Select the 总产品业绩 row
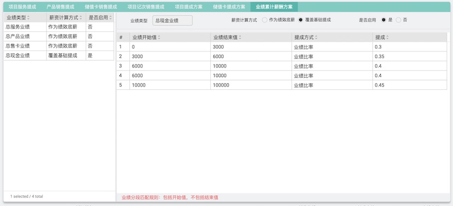Screen dimensions: 453x206 tap(59, 37)
